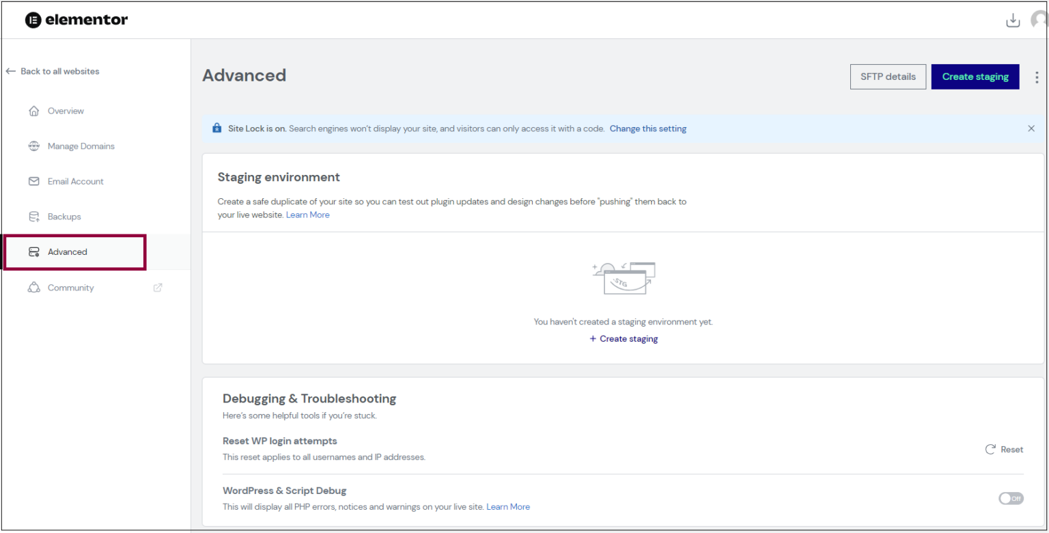Go to Manage Domains page
1049x533 pixels.
(81, 146)
